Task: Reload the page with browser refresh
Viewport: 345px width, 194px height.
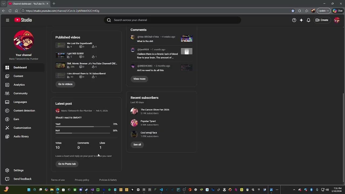Action: [x=10, y=11]
